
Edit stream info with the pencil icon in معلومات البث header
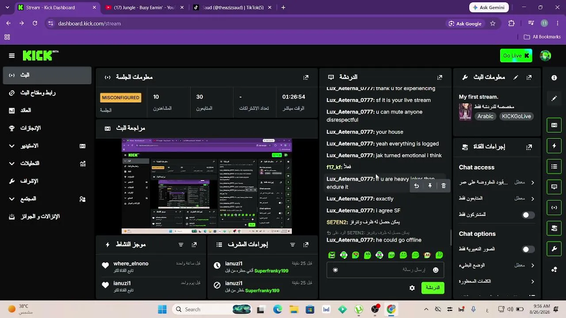(x=516, y=77)
